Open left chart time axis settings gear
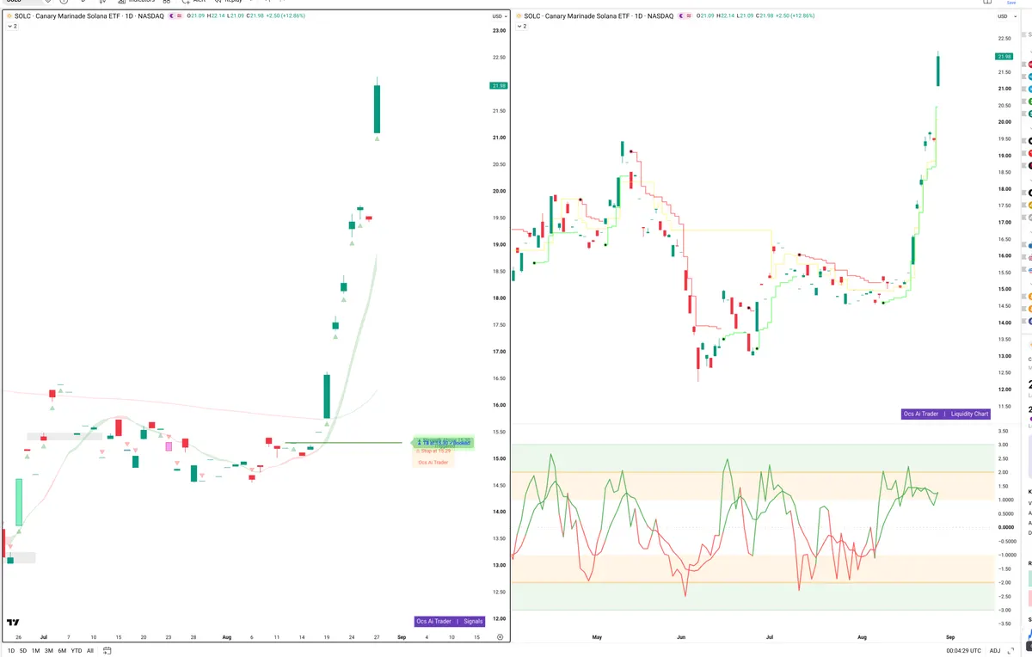1032x657 pixels. pyautogui.click(x=501, y=637)
